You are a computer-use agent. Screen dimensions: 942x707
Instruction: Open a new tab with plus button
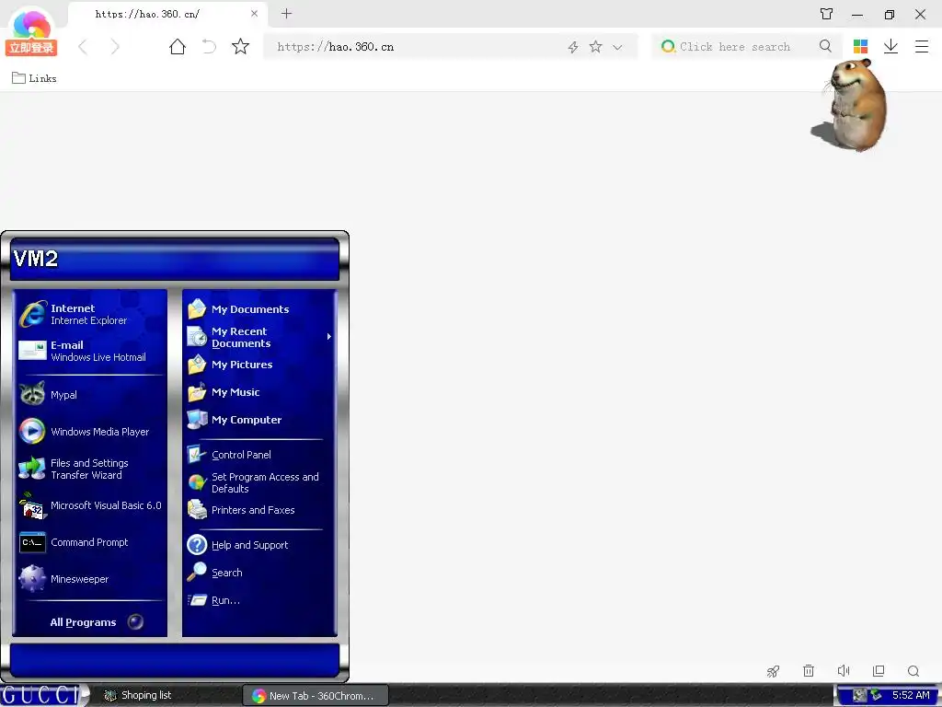(287, 13)
